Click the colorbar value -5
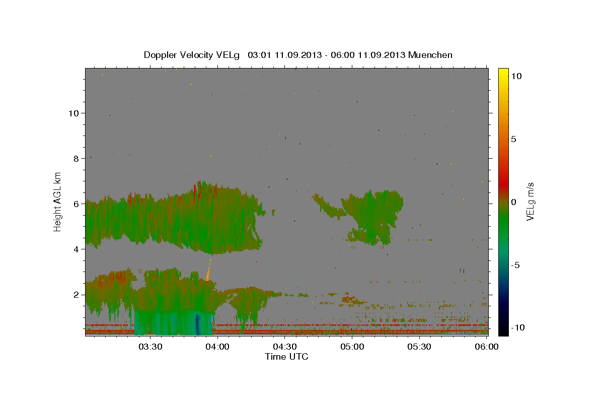This screenshot has width=604, height=403. tap(515, 265)
